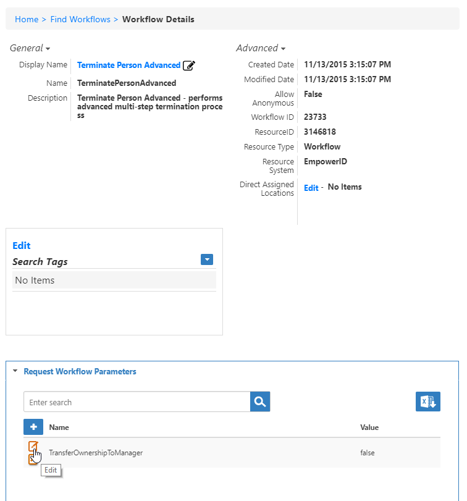
Task: Click the pencil icon beside Display Name
Action: pyautogui.click(x=189, y=65)
